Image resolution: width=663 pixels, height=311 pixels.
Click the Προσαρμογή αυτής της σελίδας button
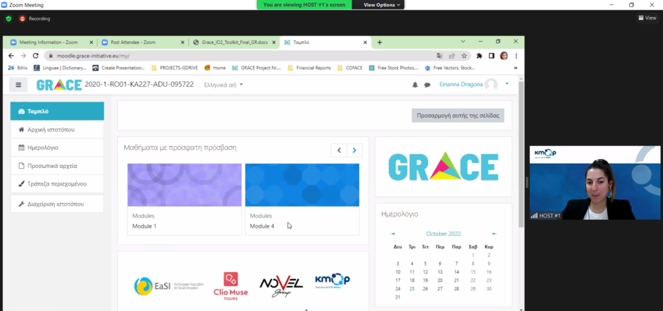(458, 115)
